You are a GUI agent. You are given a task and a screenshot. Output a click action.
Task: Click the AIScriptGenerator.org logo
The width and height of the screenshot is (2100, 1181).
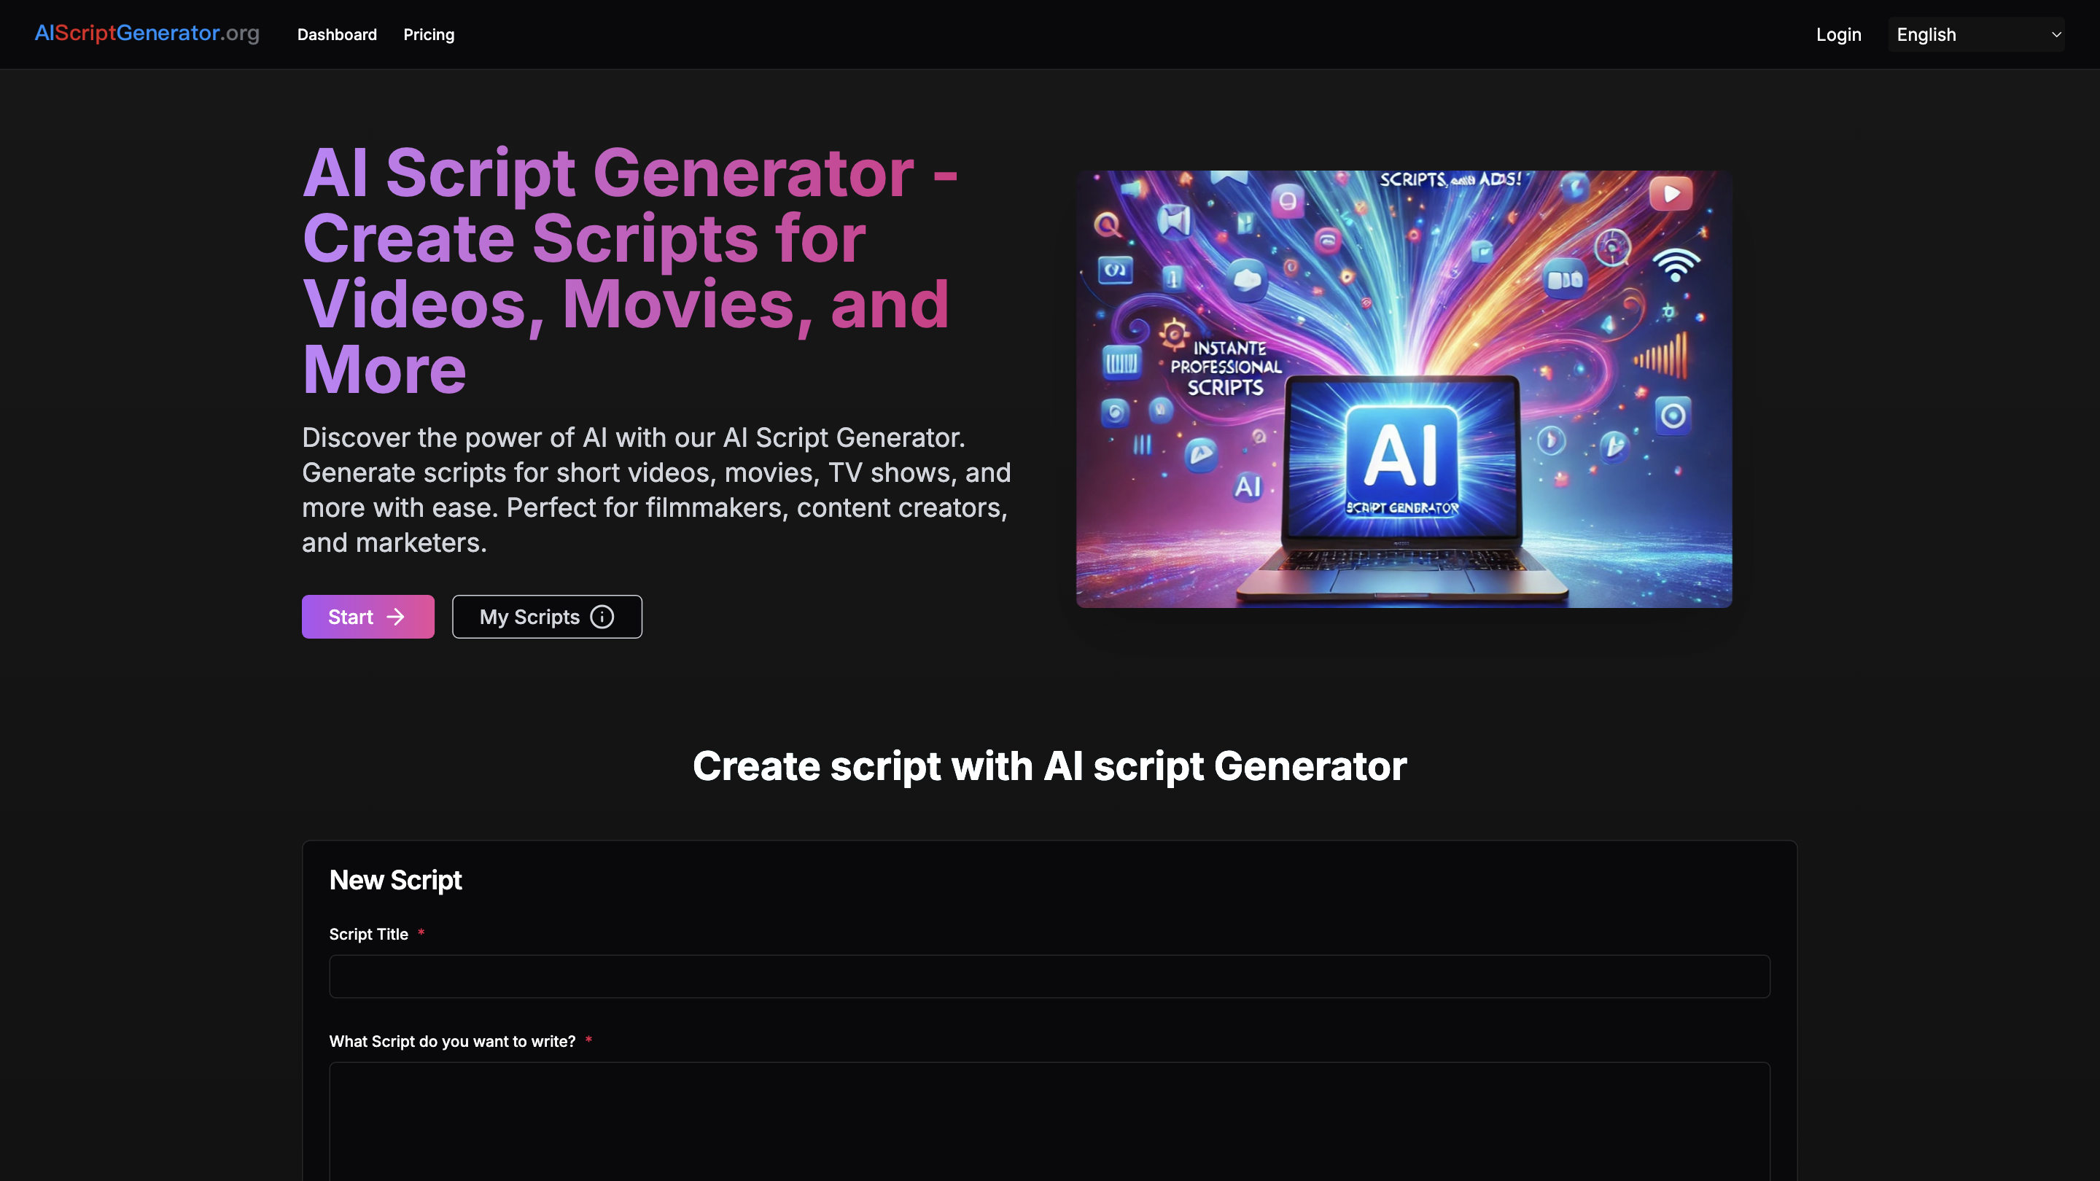click(147, 34)
